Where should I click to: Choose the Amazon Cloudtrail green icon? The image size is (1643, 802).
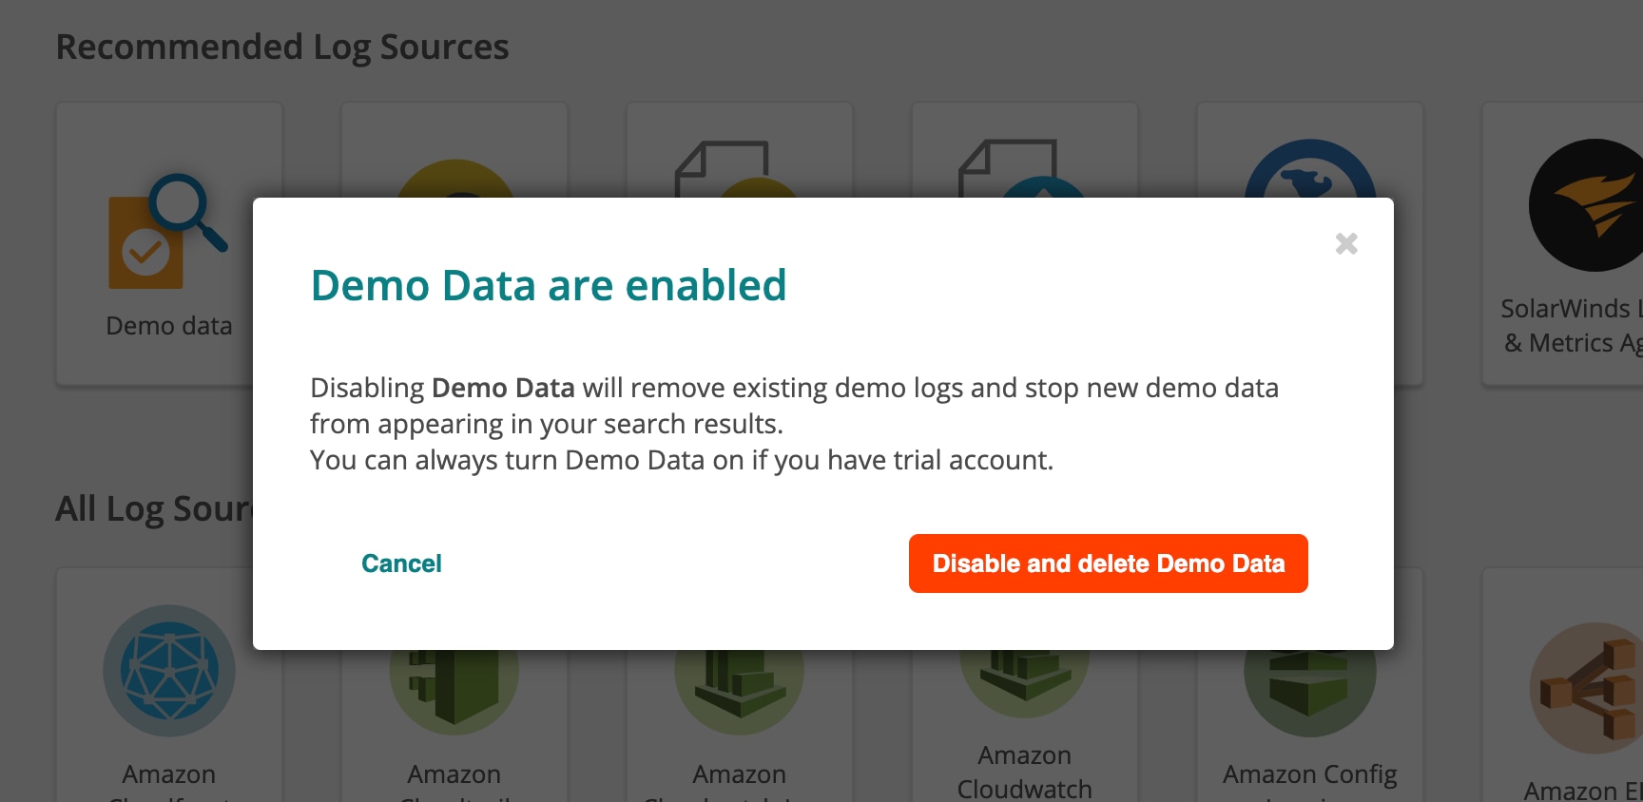pos(454,682)
